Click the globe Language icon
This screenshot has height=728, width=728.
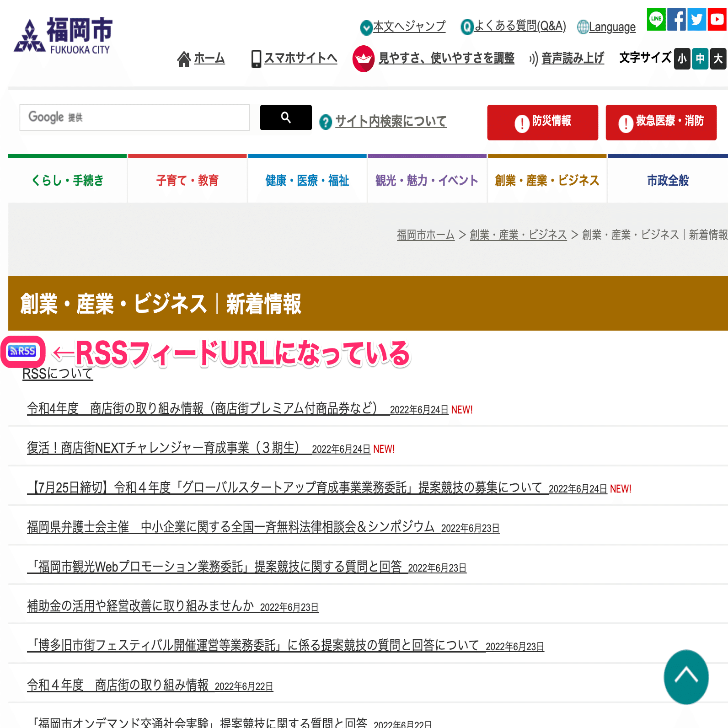[583, 27]
